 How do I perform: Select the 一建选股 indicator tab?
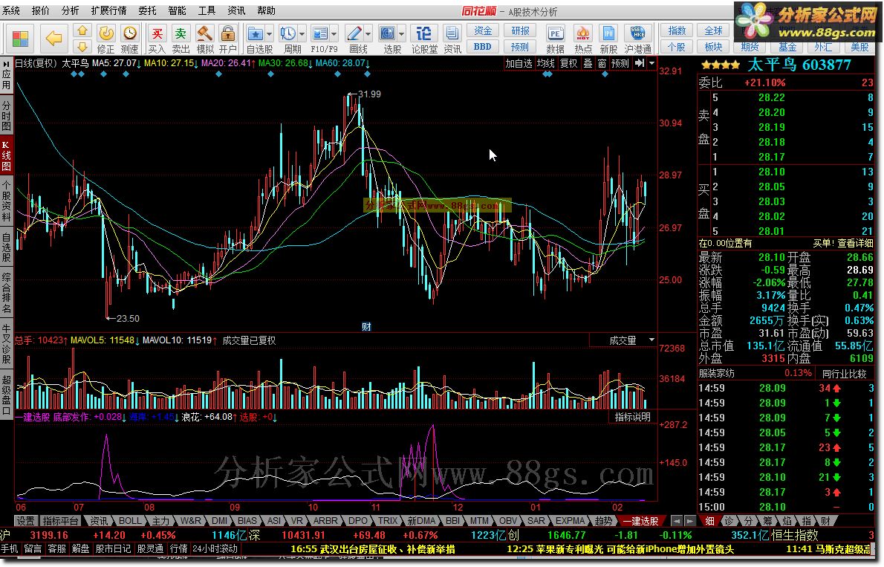click(641, 521)
